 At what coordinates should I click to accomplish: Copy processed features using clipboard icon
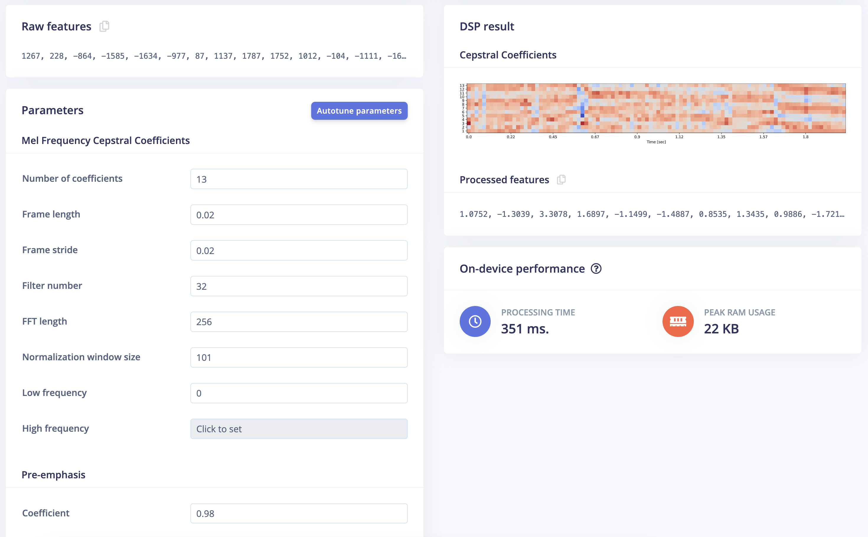coord(561,180)
